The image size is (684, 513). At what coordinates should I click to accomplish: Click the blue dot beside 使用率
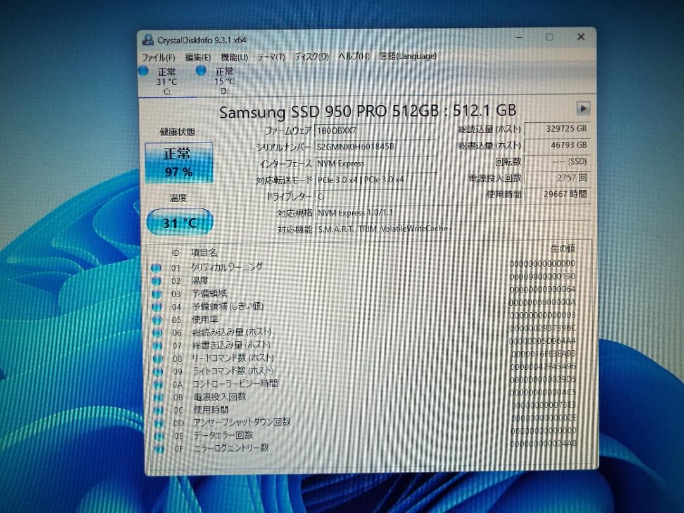(156, 319)
